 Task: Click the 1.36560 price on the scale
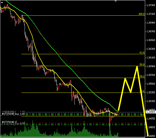[x=151, y=40]
